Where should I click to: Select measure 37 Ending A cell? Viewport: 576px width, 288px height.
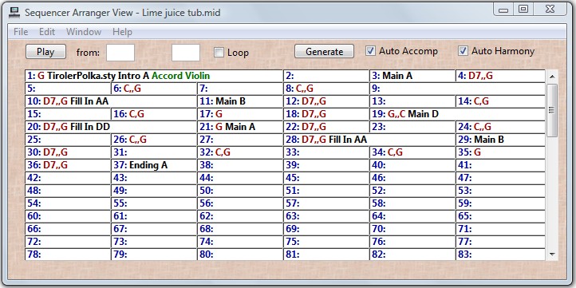(154, 165)
